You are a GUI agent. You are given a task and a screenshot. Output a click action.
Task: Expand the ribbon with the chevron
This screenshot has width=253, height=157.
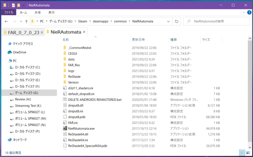[x=244, y=12]
